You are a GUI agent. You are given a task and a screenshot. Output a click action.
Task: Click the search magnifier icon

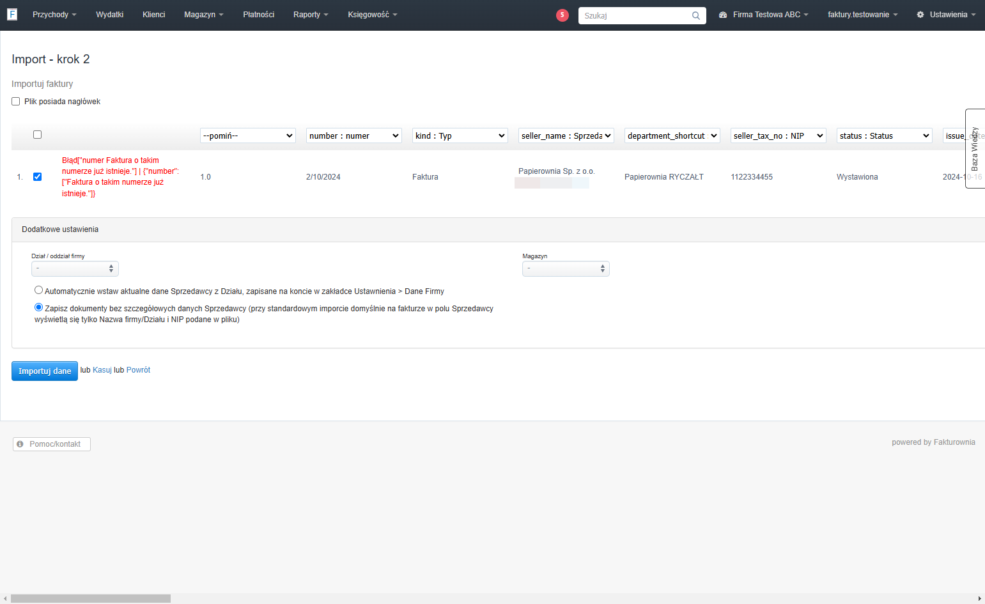[696, 15]
